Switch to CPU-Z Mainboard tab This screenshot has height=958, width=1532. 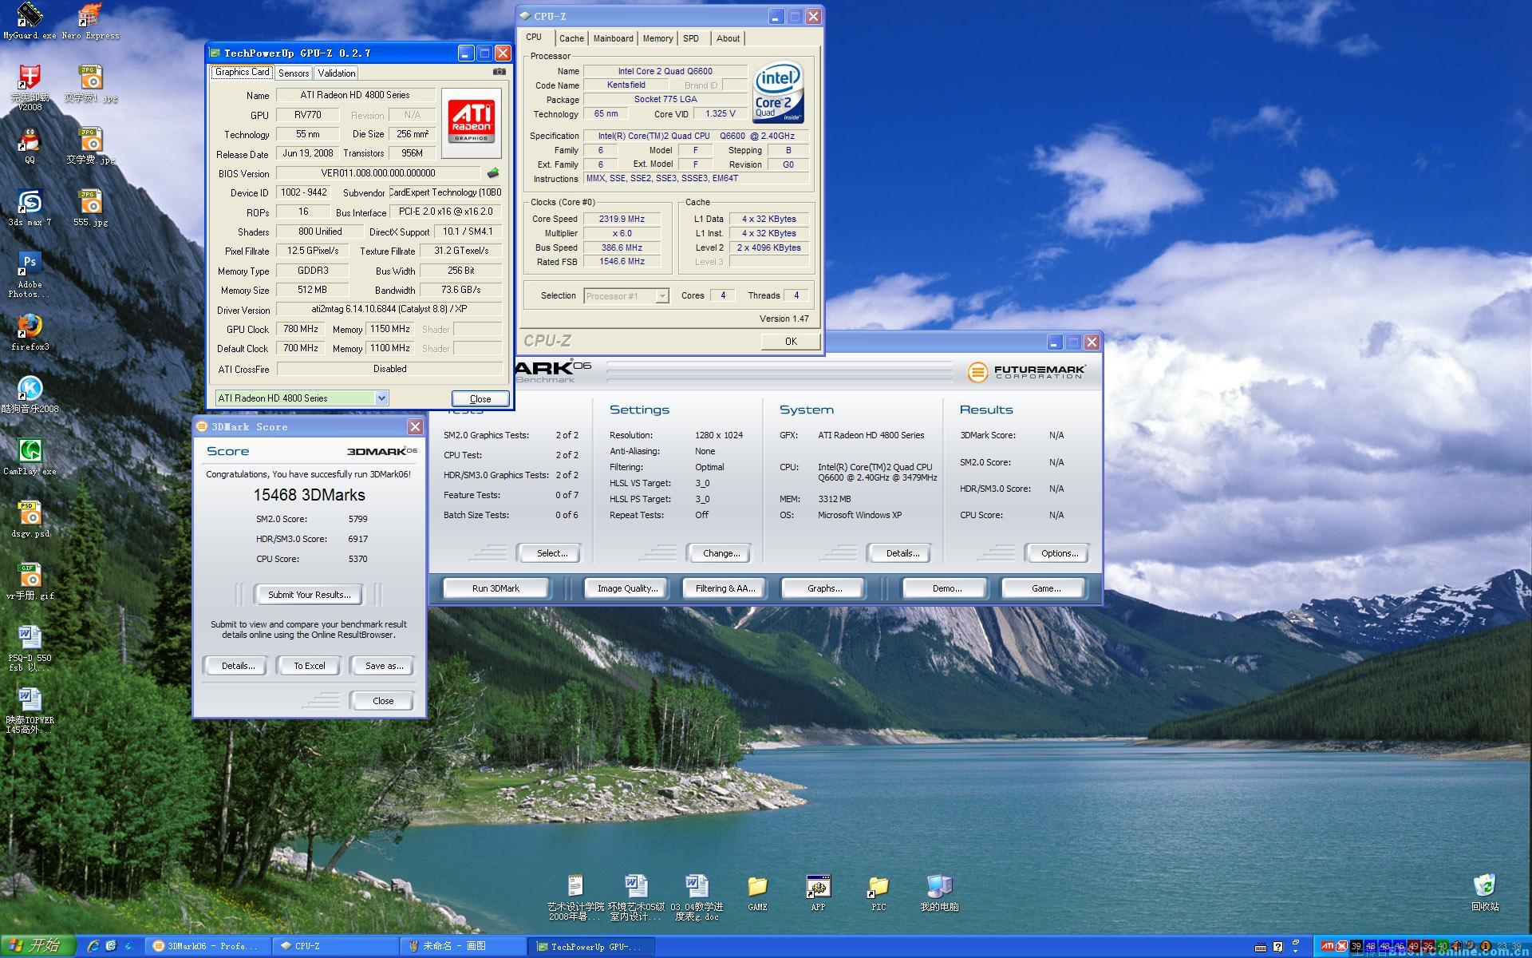point(613,38)
